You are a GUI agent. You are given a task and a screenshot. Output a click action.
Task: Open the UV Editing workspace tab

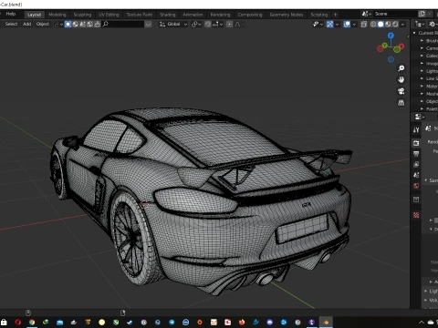click(109, 15)
